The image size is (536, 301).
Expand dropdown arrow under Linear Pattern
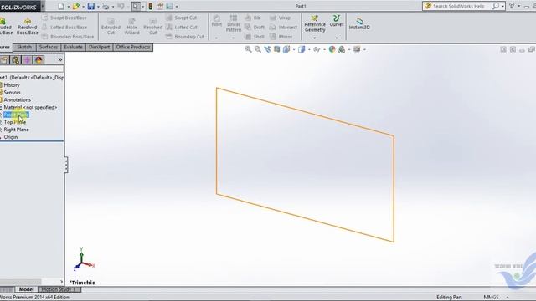click(x=234, y=38)
